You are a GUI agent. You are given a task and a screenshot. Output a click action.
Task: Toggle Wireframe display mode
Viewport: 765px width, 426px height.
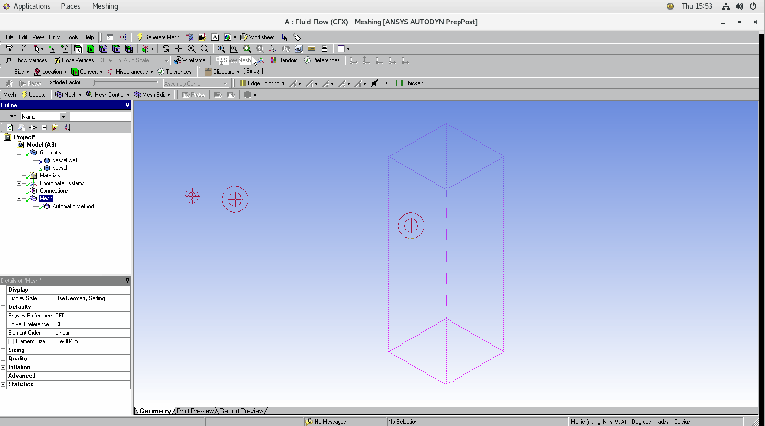(189, 60)
